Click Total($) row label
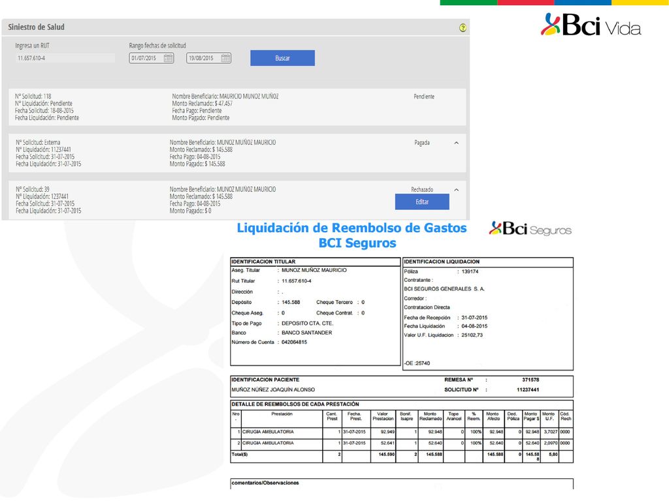Viewport: 669px width, 501px height. click(x=239, y=455)
